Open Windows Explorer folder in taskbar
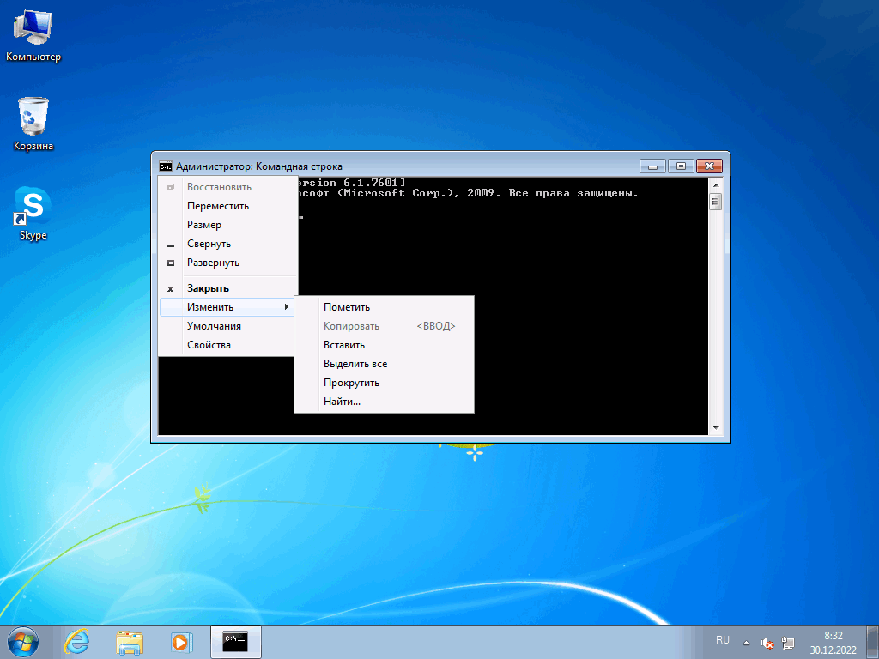This screenshot has width=879, height=659. (130, 641)
